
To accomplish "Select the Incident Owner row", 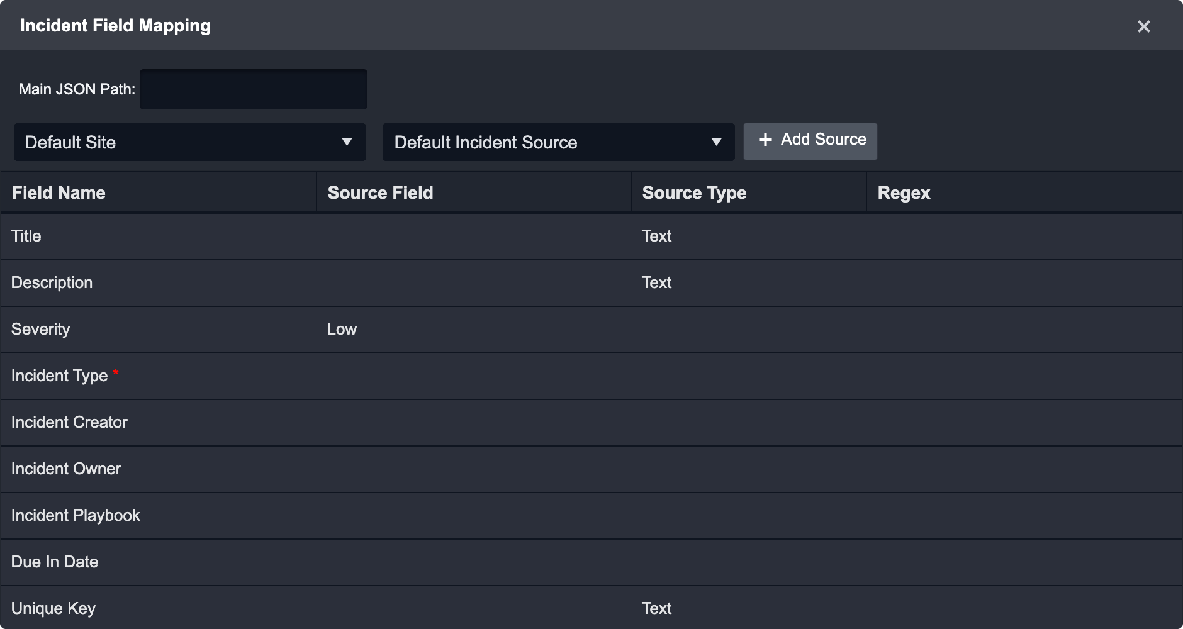I will click(66, 469).
